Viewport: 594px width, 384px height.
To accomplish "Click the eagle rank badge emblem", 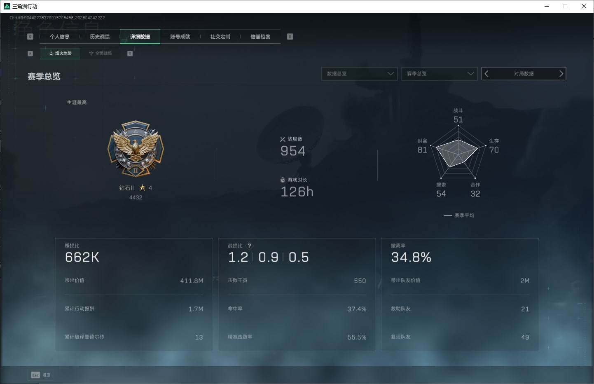I will (136, 149).
